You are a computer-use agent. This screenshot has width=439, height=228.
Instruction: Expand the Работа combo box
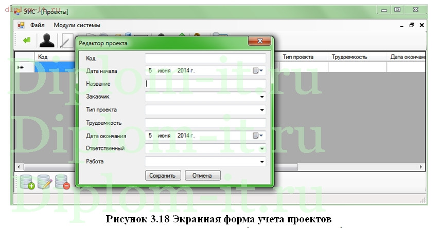(x=262, y=161)
